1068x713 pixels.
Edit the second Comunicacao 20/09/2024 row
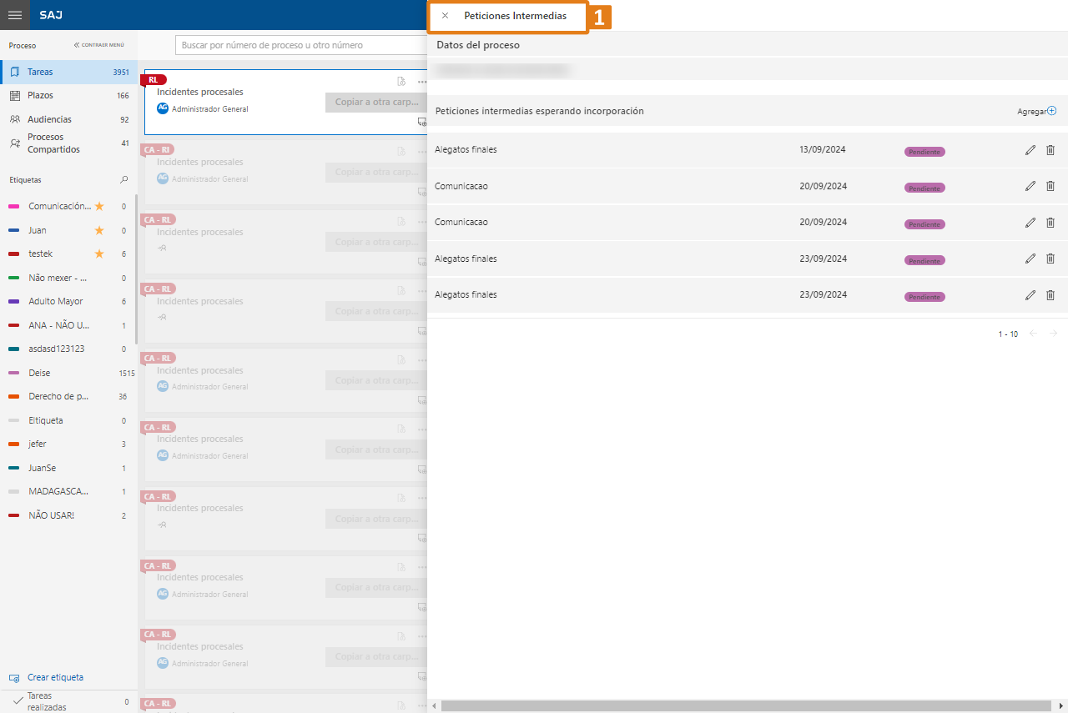[1030, 223]
